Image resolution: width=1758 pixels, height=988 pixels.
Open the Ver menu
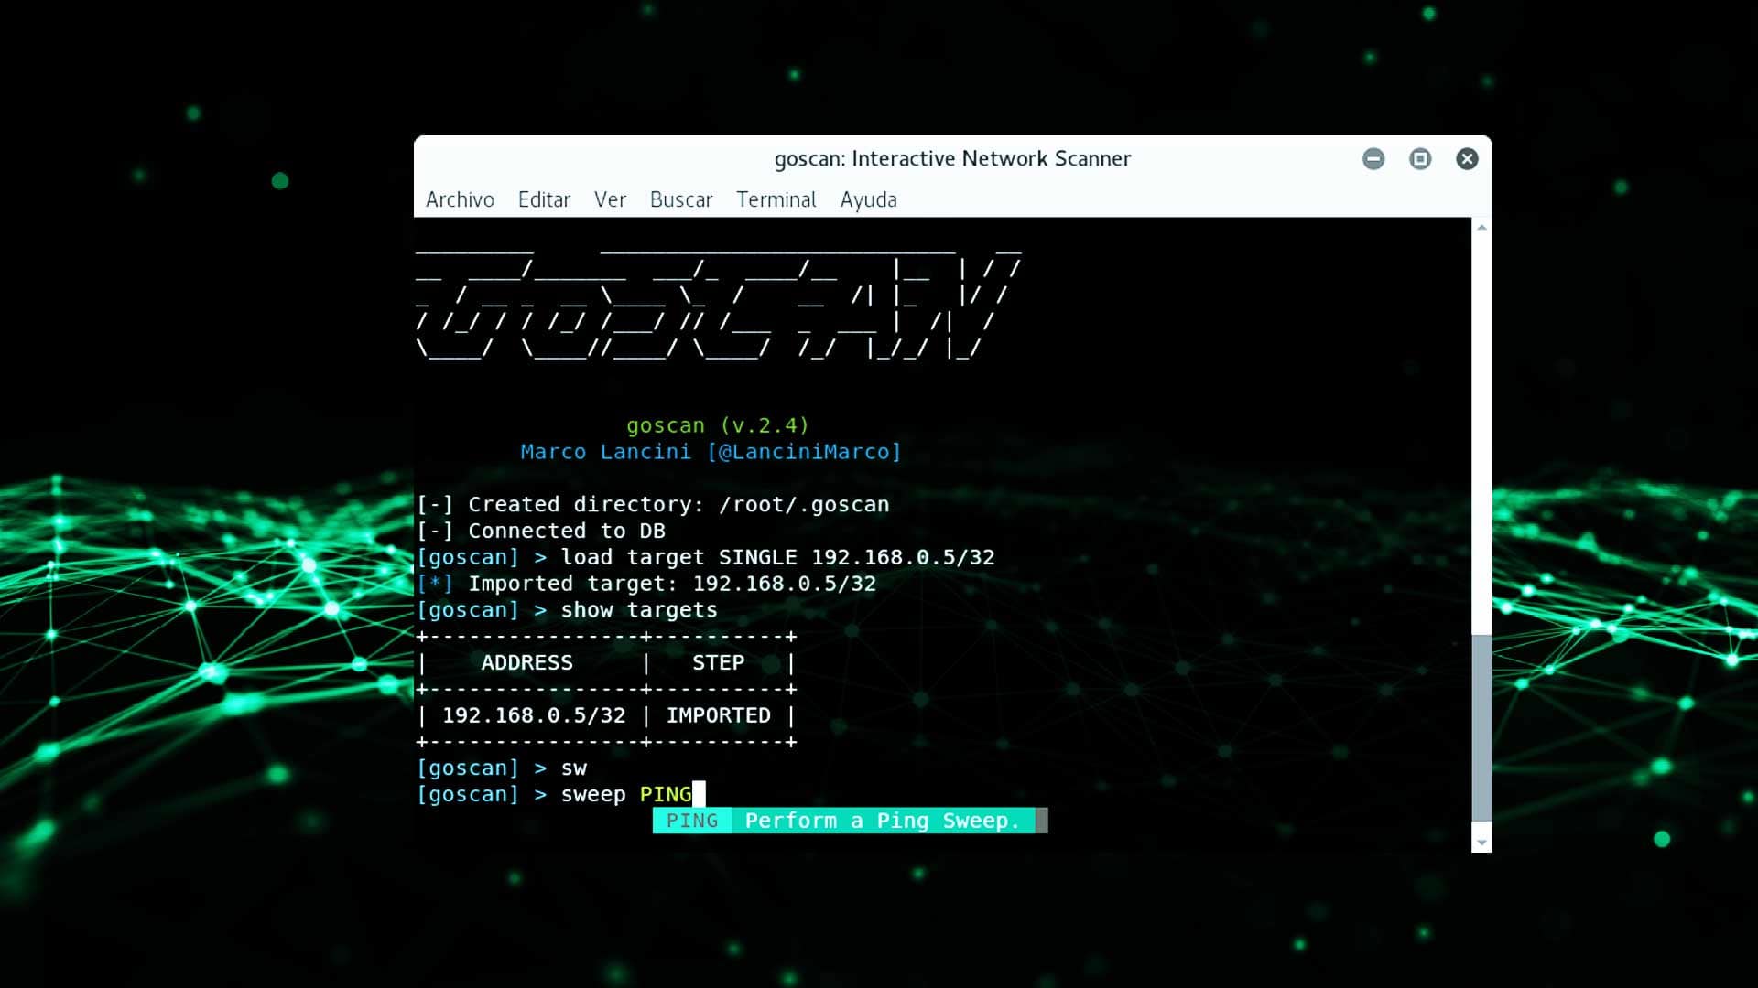610,199
